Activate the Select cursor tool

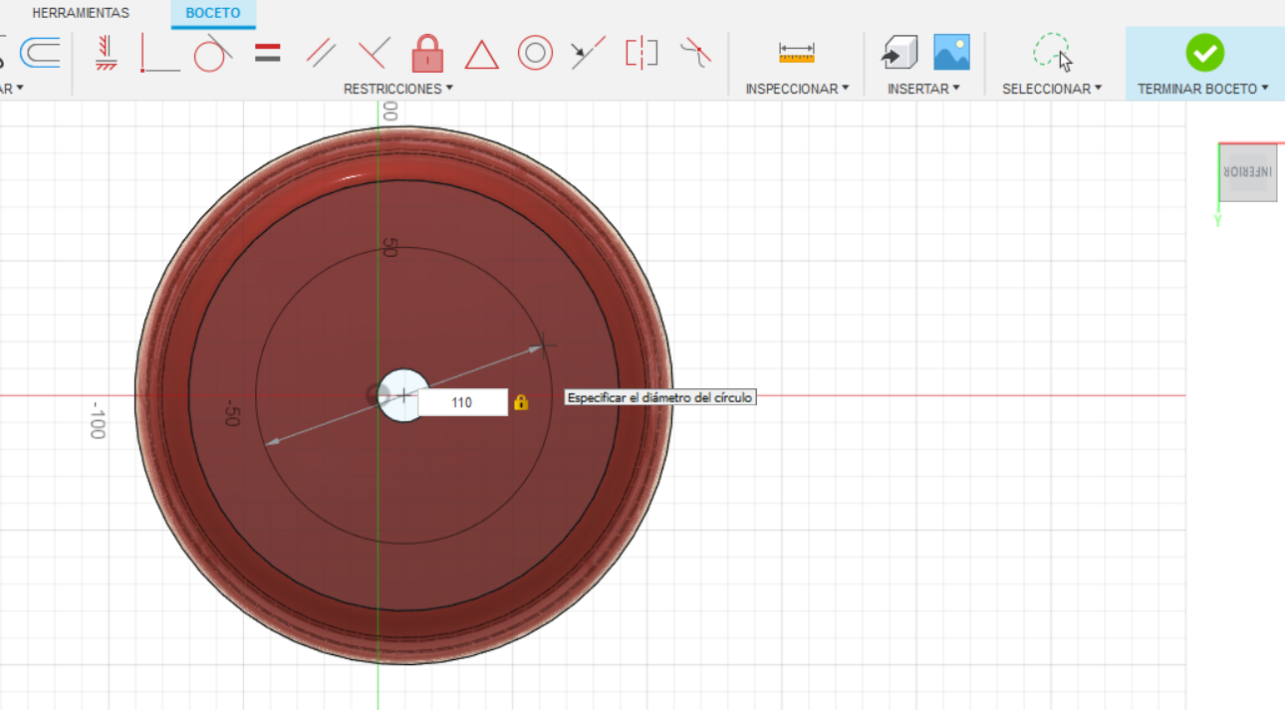tap(1052, 53)
